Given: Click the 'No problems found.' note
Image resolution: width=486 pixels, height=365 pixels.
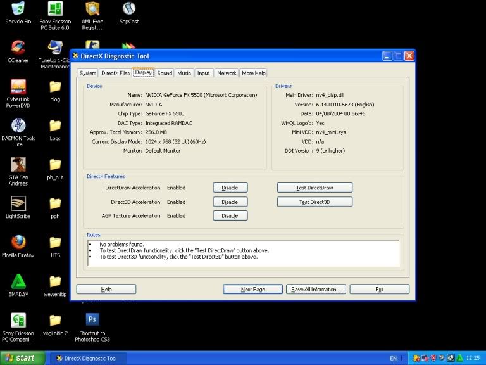Looking at the screenshot, I should [121, 244].
